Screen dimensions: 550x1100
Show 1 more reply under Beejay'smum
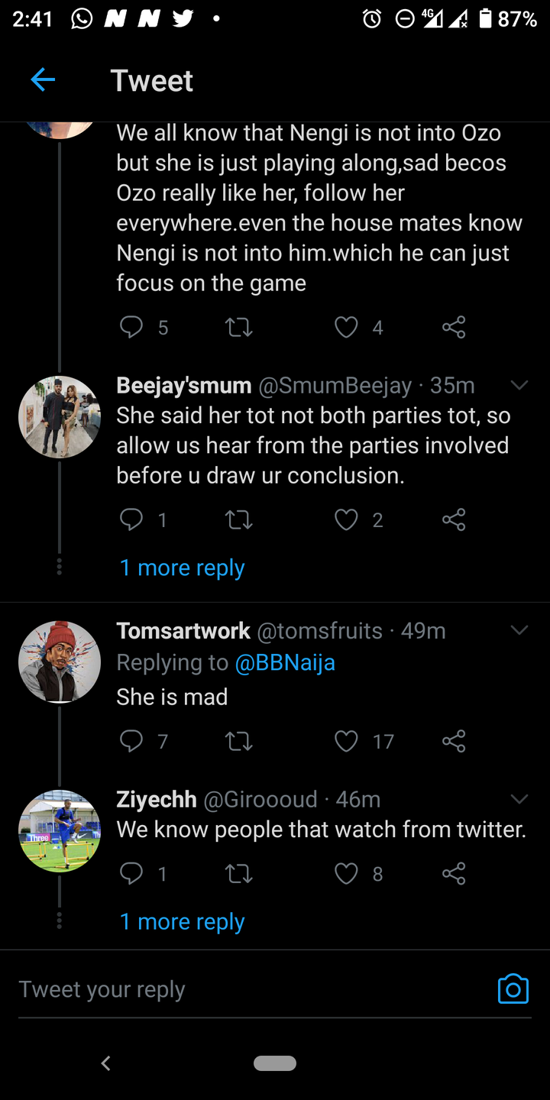[x=182, y=568]
